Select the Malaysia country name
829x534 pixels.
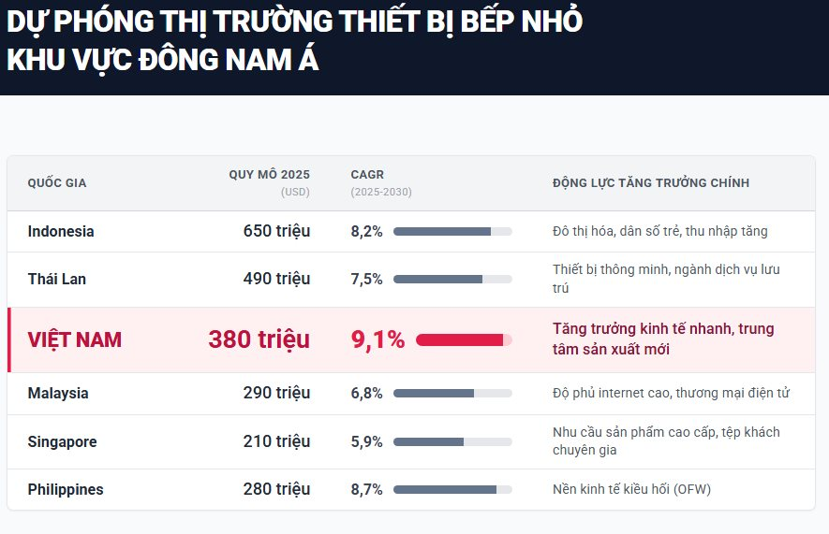pyautogui.click(x=58, y=394)
